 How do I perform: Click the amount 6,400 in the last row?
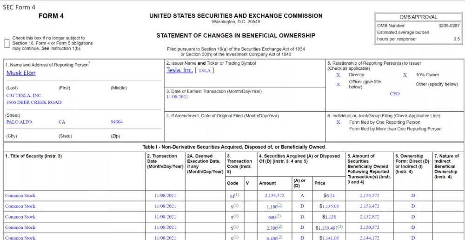(272, 238)
